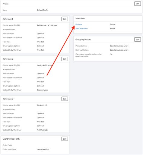Click the 'Not Updatable' value

[43, 130]
